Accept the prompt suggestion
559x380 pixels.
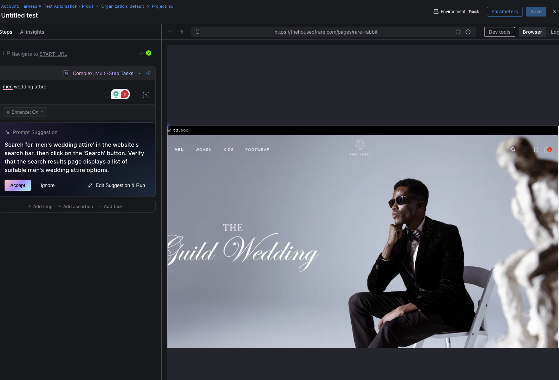(x=18, y=185)
